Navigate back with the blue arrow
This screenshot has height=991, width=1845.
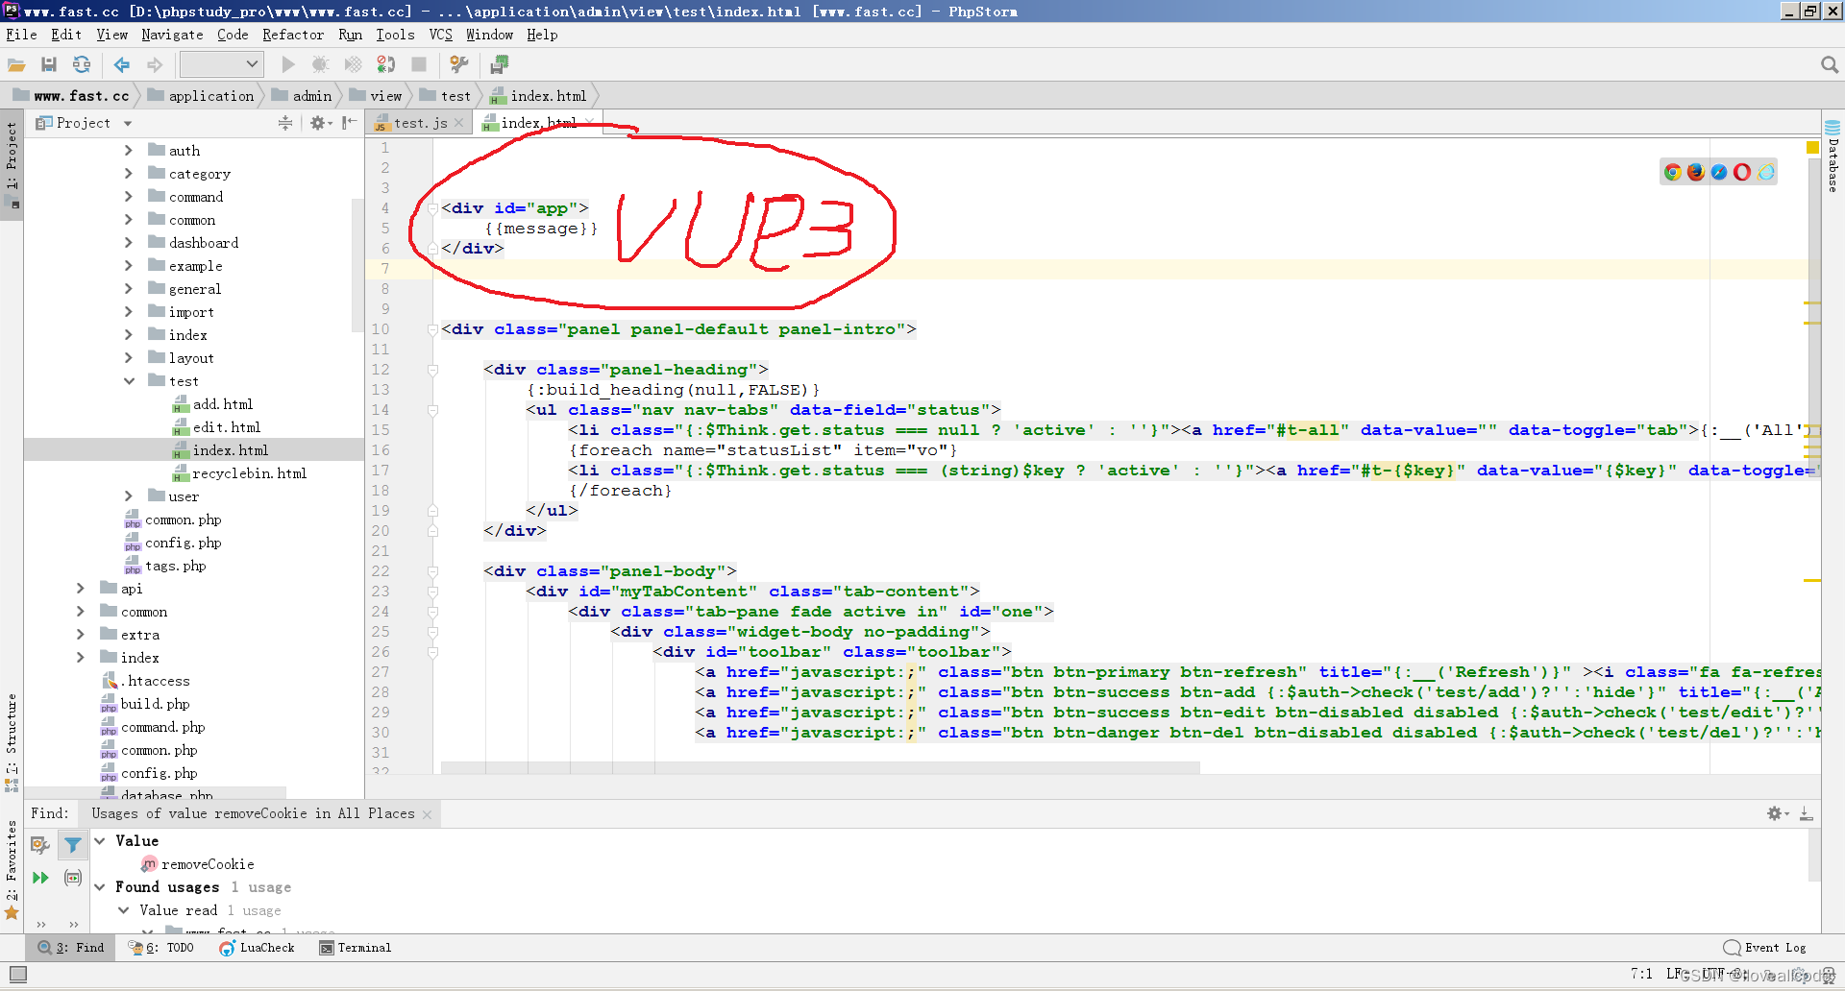pyautogui.click(x=122, y=64)
